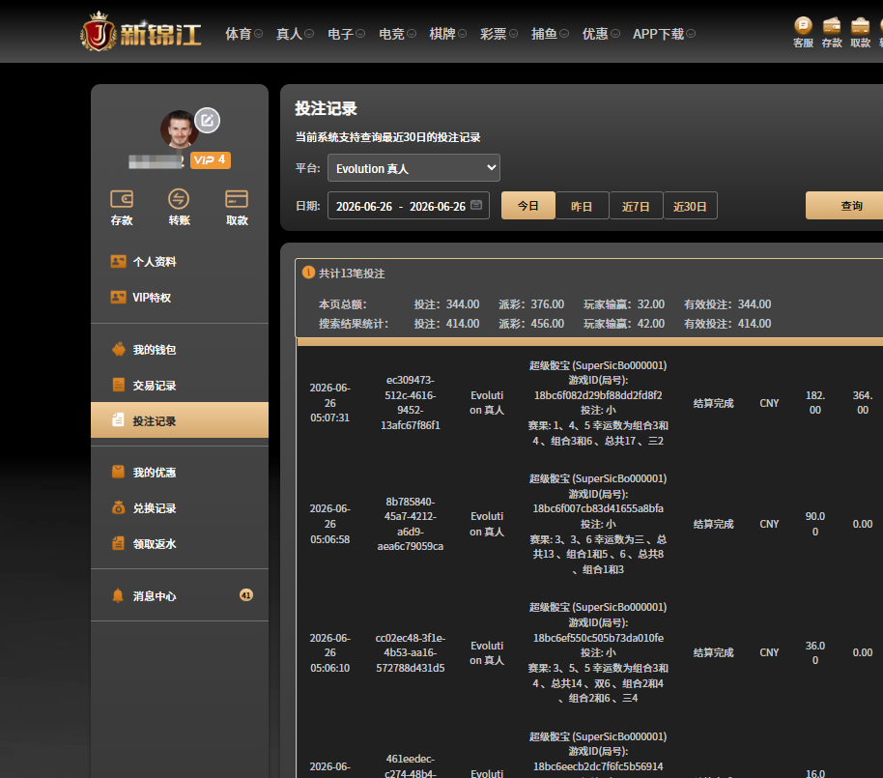
Task: Select 近7日 last 7 days filter
Action: coord(636,206)
